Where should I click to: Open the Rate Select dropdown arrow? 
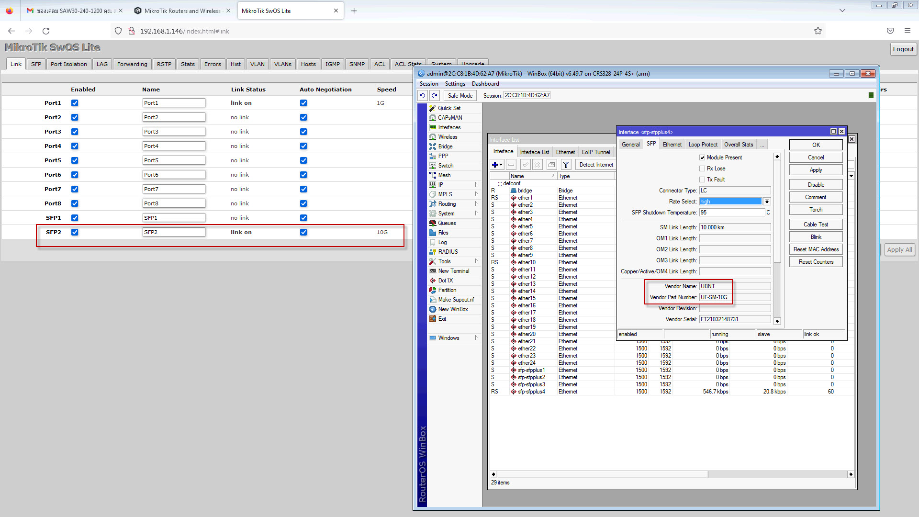tap(767, 202)
